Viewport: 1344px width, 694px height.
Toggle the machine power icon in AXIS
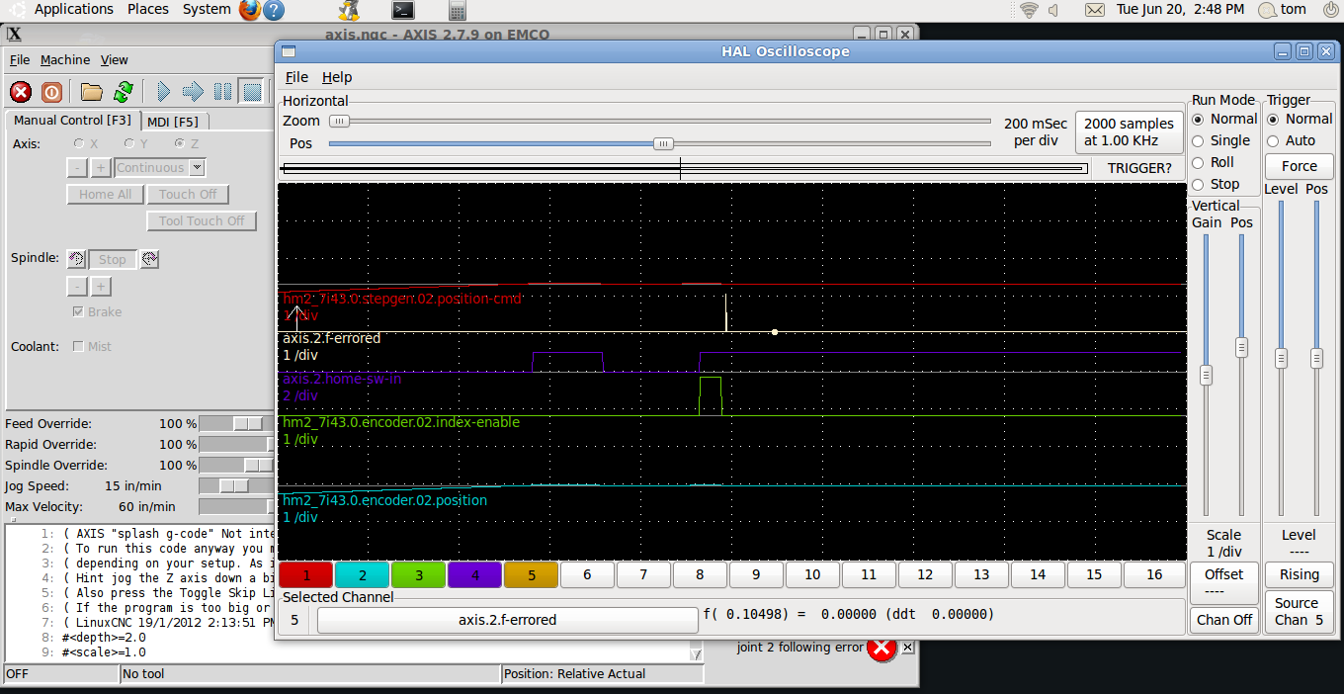51,92
